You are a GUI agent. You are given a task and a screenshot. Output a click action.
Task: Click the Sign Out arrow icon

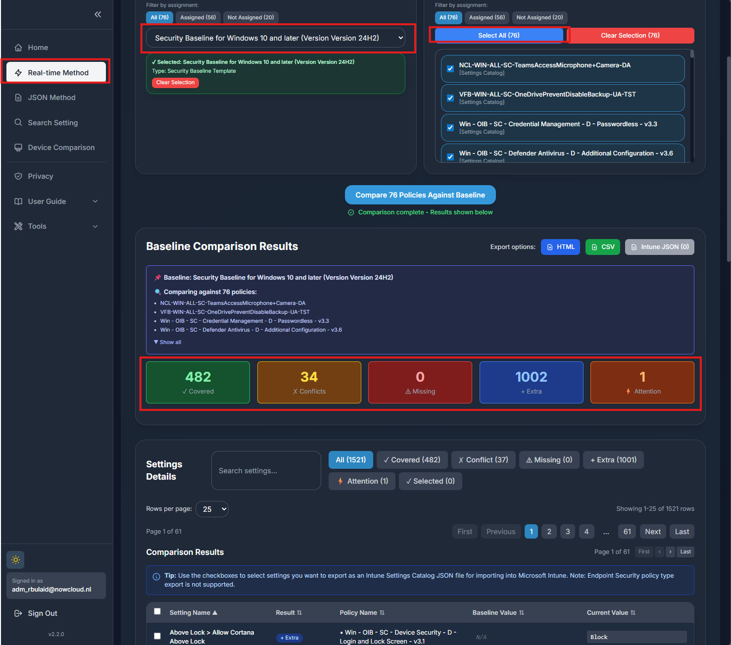(x=18, y=613)
